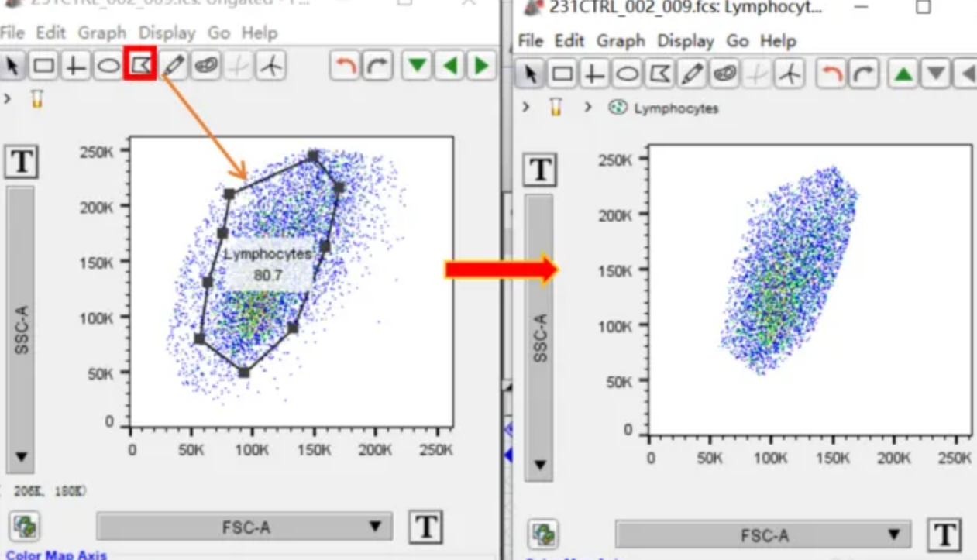Open Go menu in Lymphocytes window
Image resolution: width=977 pixels, height=560 pixels.
point(738,40)
